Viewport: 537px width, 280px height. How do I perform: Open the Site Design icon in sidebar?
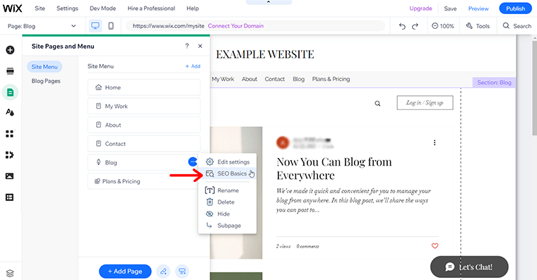[x=10, y=112]
